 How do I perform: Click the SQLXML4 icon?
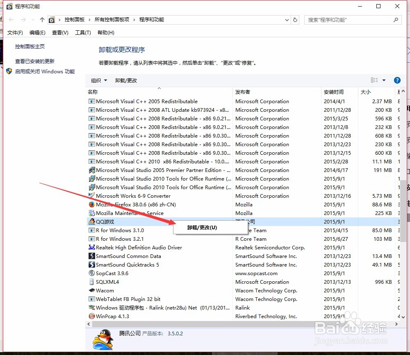[x=91, y=282]
